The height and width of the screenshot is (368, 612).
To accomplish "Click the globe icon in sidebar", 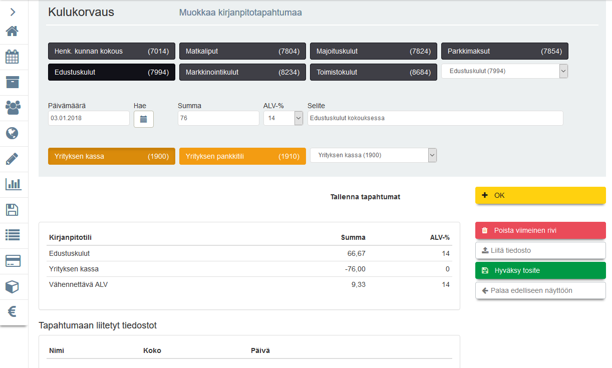I will click(x=13, y=133).
